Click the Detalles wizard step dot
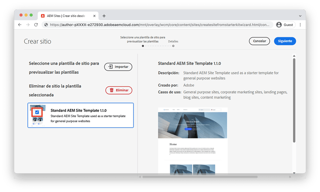The image size is (320, 192). [x=173, y=46]
